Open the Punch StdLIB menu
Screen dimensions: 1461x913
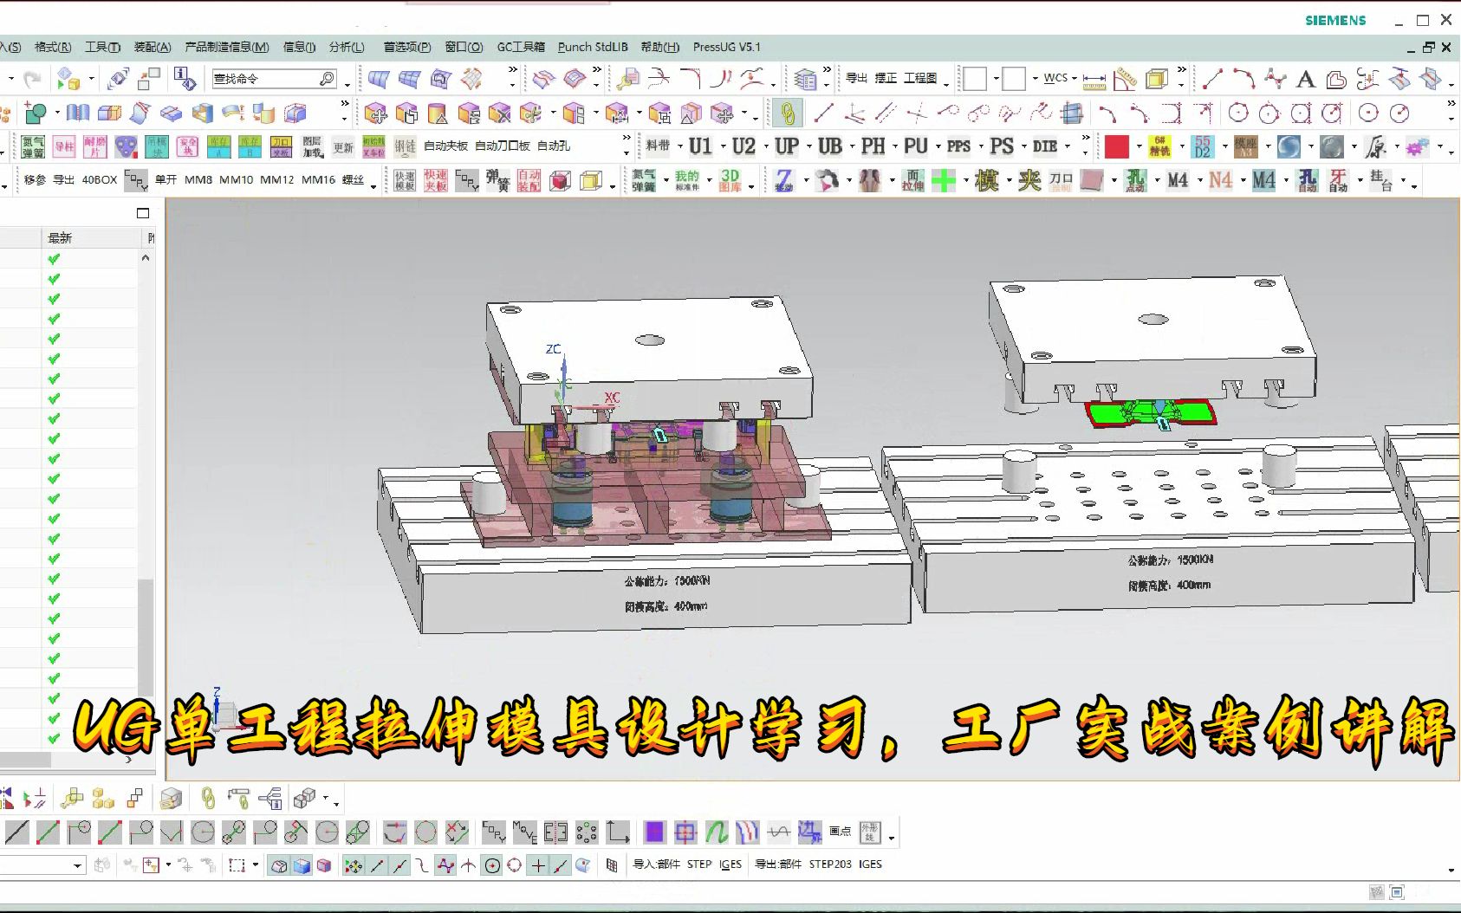[592, 47]
